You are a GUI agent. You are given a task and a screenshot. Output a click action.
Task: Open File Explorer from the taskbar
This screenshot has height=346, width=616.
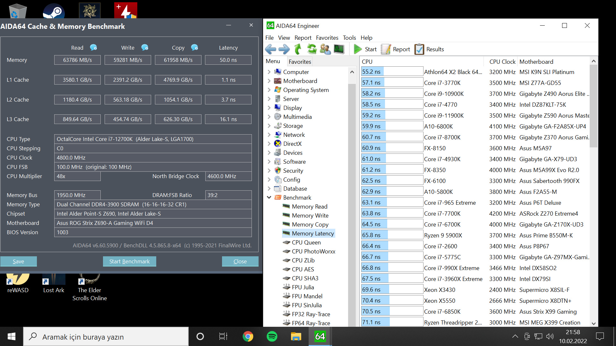point(296,336)
